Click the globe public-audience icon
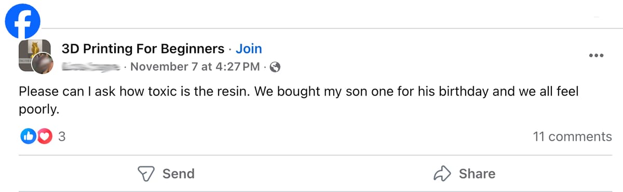The height and width of the screenshot is (192, 623). click(x=276, y=67)
